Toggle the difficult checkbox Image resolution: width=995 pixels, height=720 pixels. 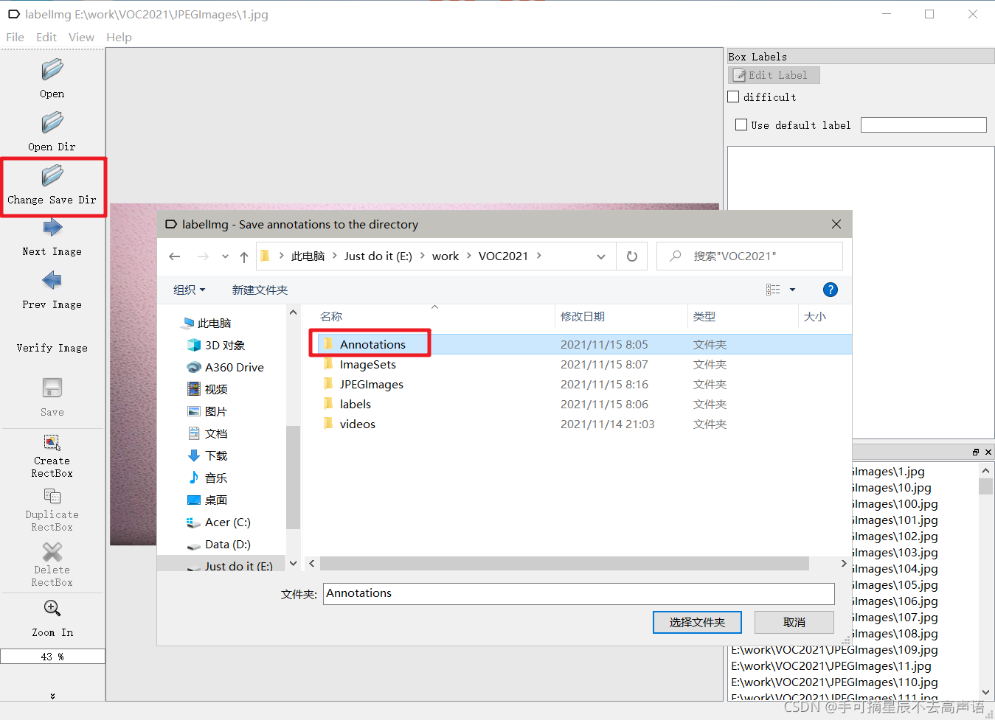pos(733,97)
